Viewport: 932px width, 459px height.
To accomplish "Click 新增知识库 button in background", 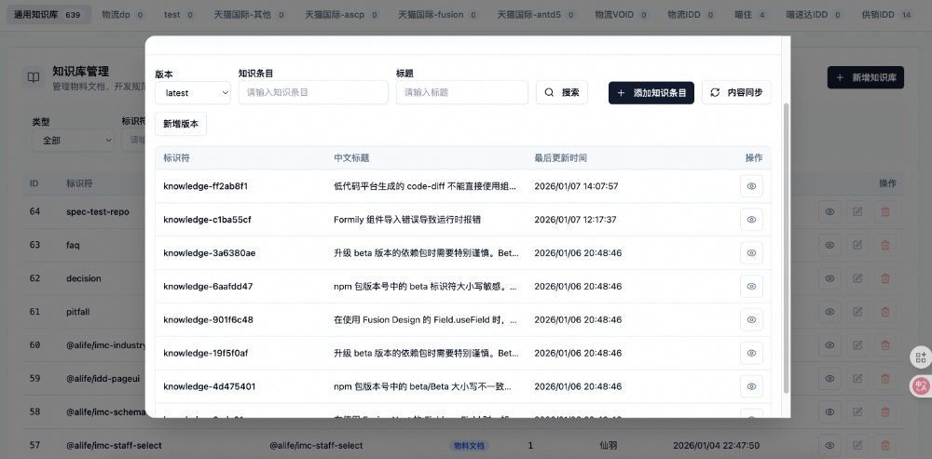I will click(866, 78).
